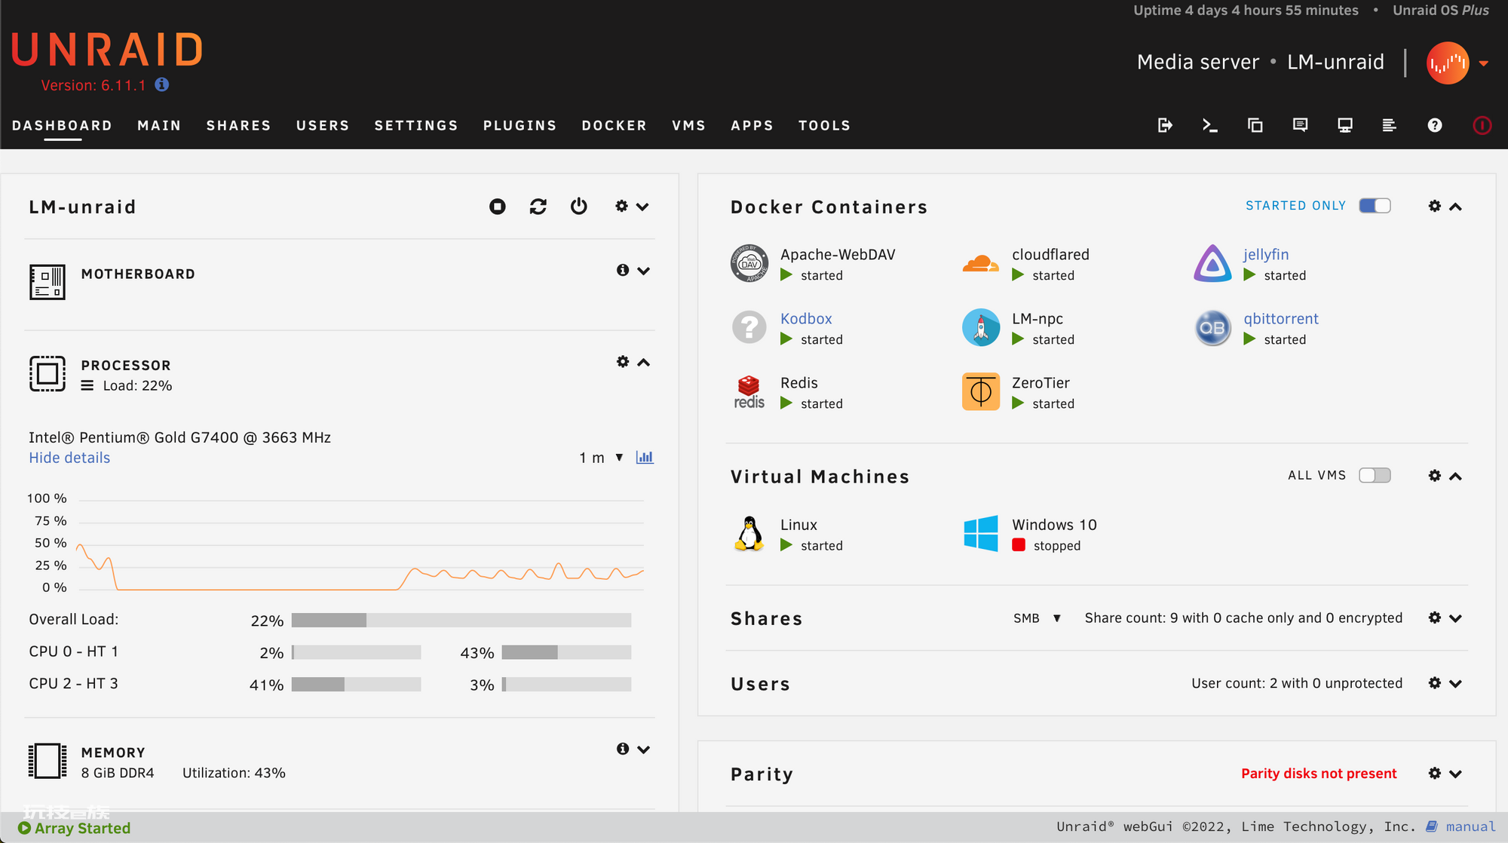This screenshot has width=1508, height=843.
Task: Open Processor settings gear icon
Action: (x=623, y=362)
